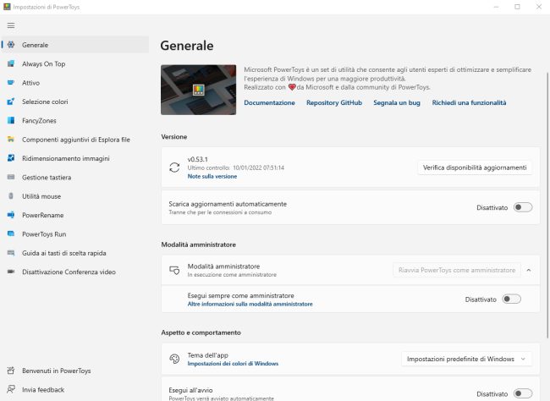Viewport: 550px width, 401px height.
Task: Click the Invia feedback icon
Action: (11, 389)
